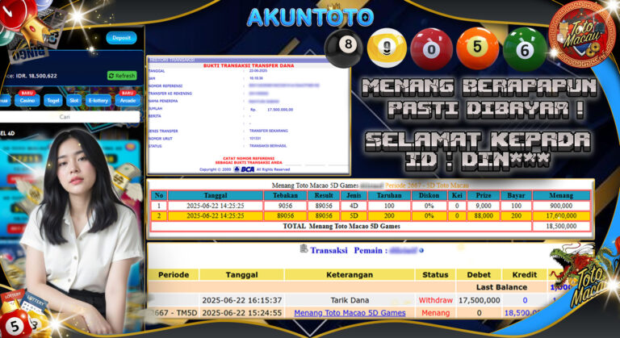Click the Keterangan column header
The width and height of the screenshot is (620, 338).
[x=350, y=275]
